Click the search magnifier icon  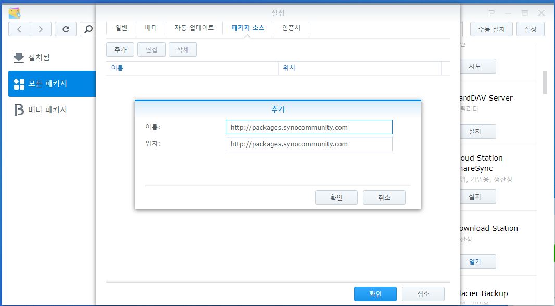coord(88,29)
